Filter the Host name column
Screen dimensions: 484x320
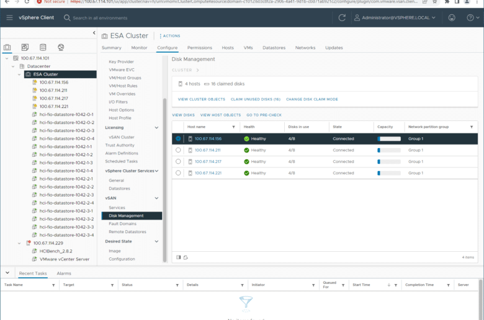pos(234,127)
